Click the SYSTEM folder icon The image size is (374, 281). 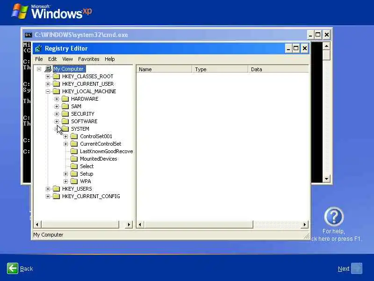[65, 129]
